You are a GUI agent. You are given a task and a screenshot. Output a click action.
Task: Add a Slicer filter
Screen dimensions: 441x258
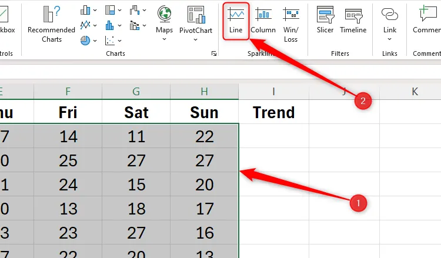pyautogui.click(x=325, y=21)
